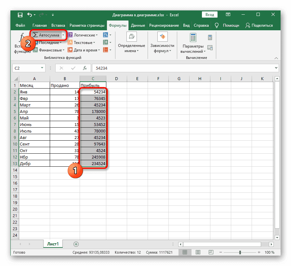The image size is (291, 266).
Task: Click the Вход sign-in button
Action: (x=210, y=15)
